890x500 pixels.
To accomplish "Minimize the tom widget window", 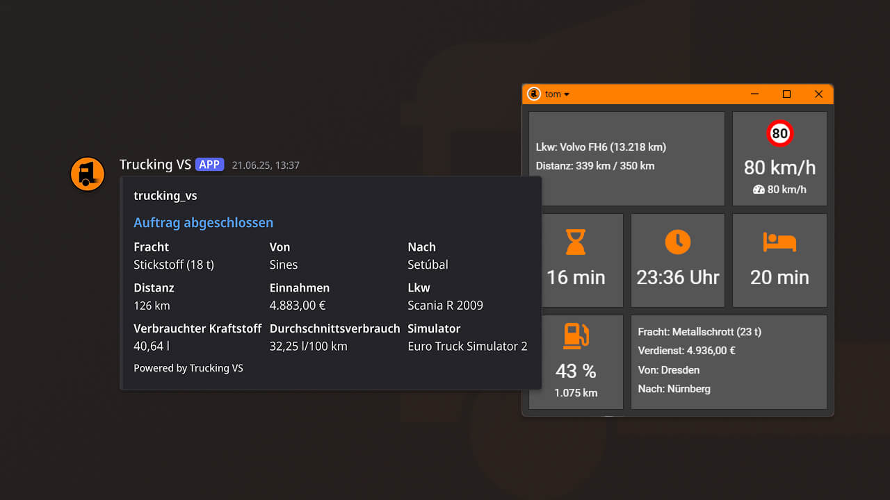I will (x=754, y=94).
